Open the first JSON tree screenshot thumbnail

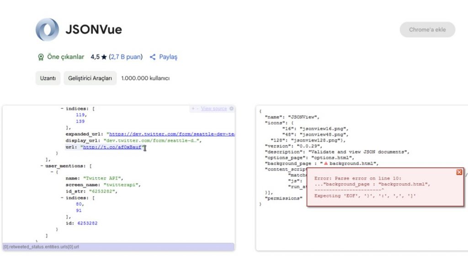[118, 178]
